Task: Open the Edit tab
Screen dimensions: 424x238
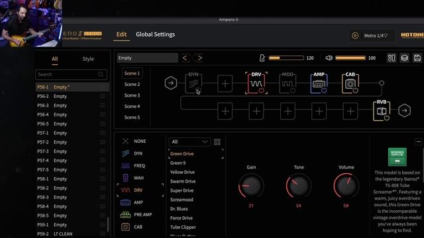Action: tap(121, 34)
